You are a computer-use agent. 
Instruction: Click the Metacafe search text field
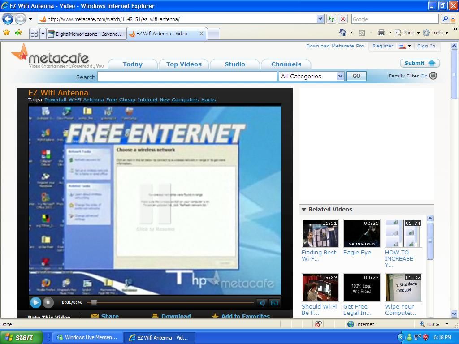point(187,76)
